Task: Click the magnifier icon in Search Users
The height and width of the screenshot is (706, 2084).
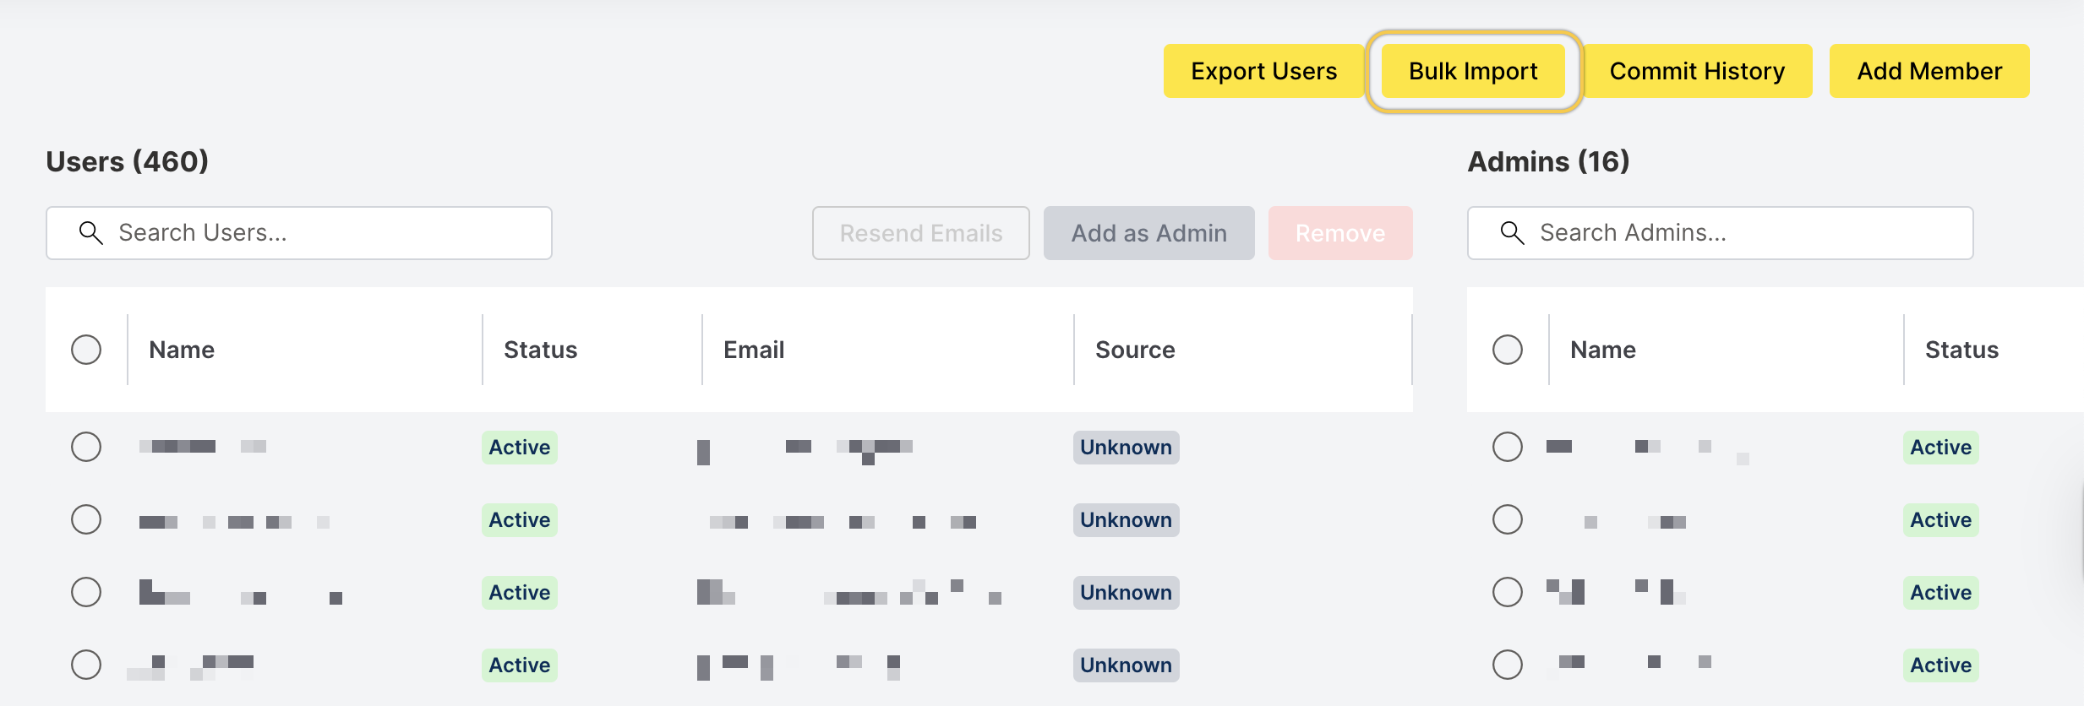Action: [x=90, y=233]
